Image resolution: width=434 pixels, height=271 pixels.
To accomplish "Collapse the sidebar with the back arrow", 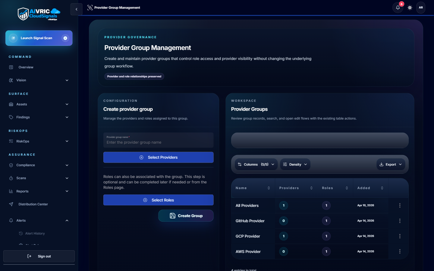I will click(x=77, y=9).
